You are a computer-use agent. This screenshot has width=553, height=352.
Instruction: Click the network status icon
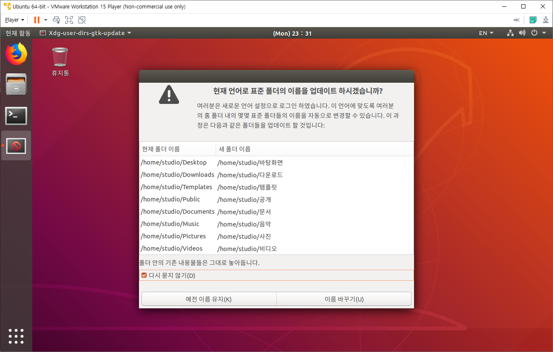point(511,33)
